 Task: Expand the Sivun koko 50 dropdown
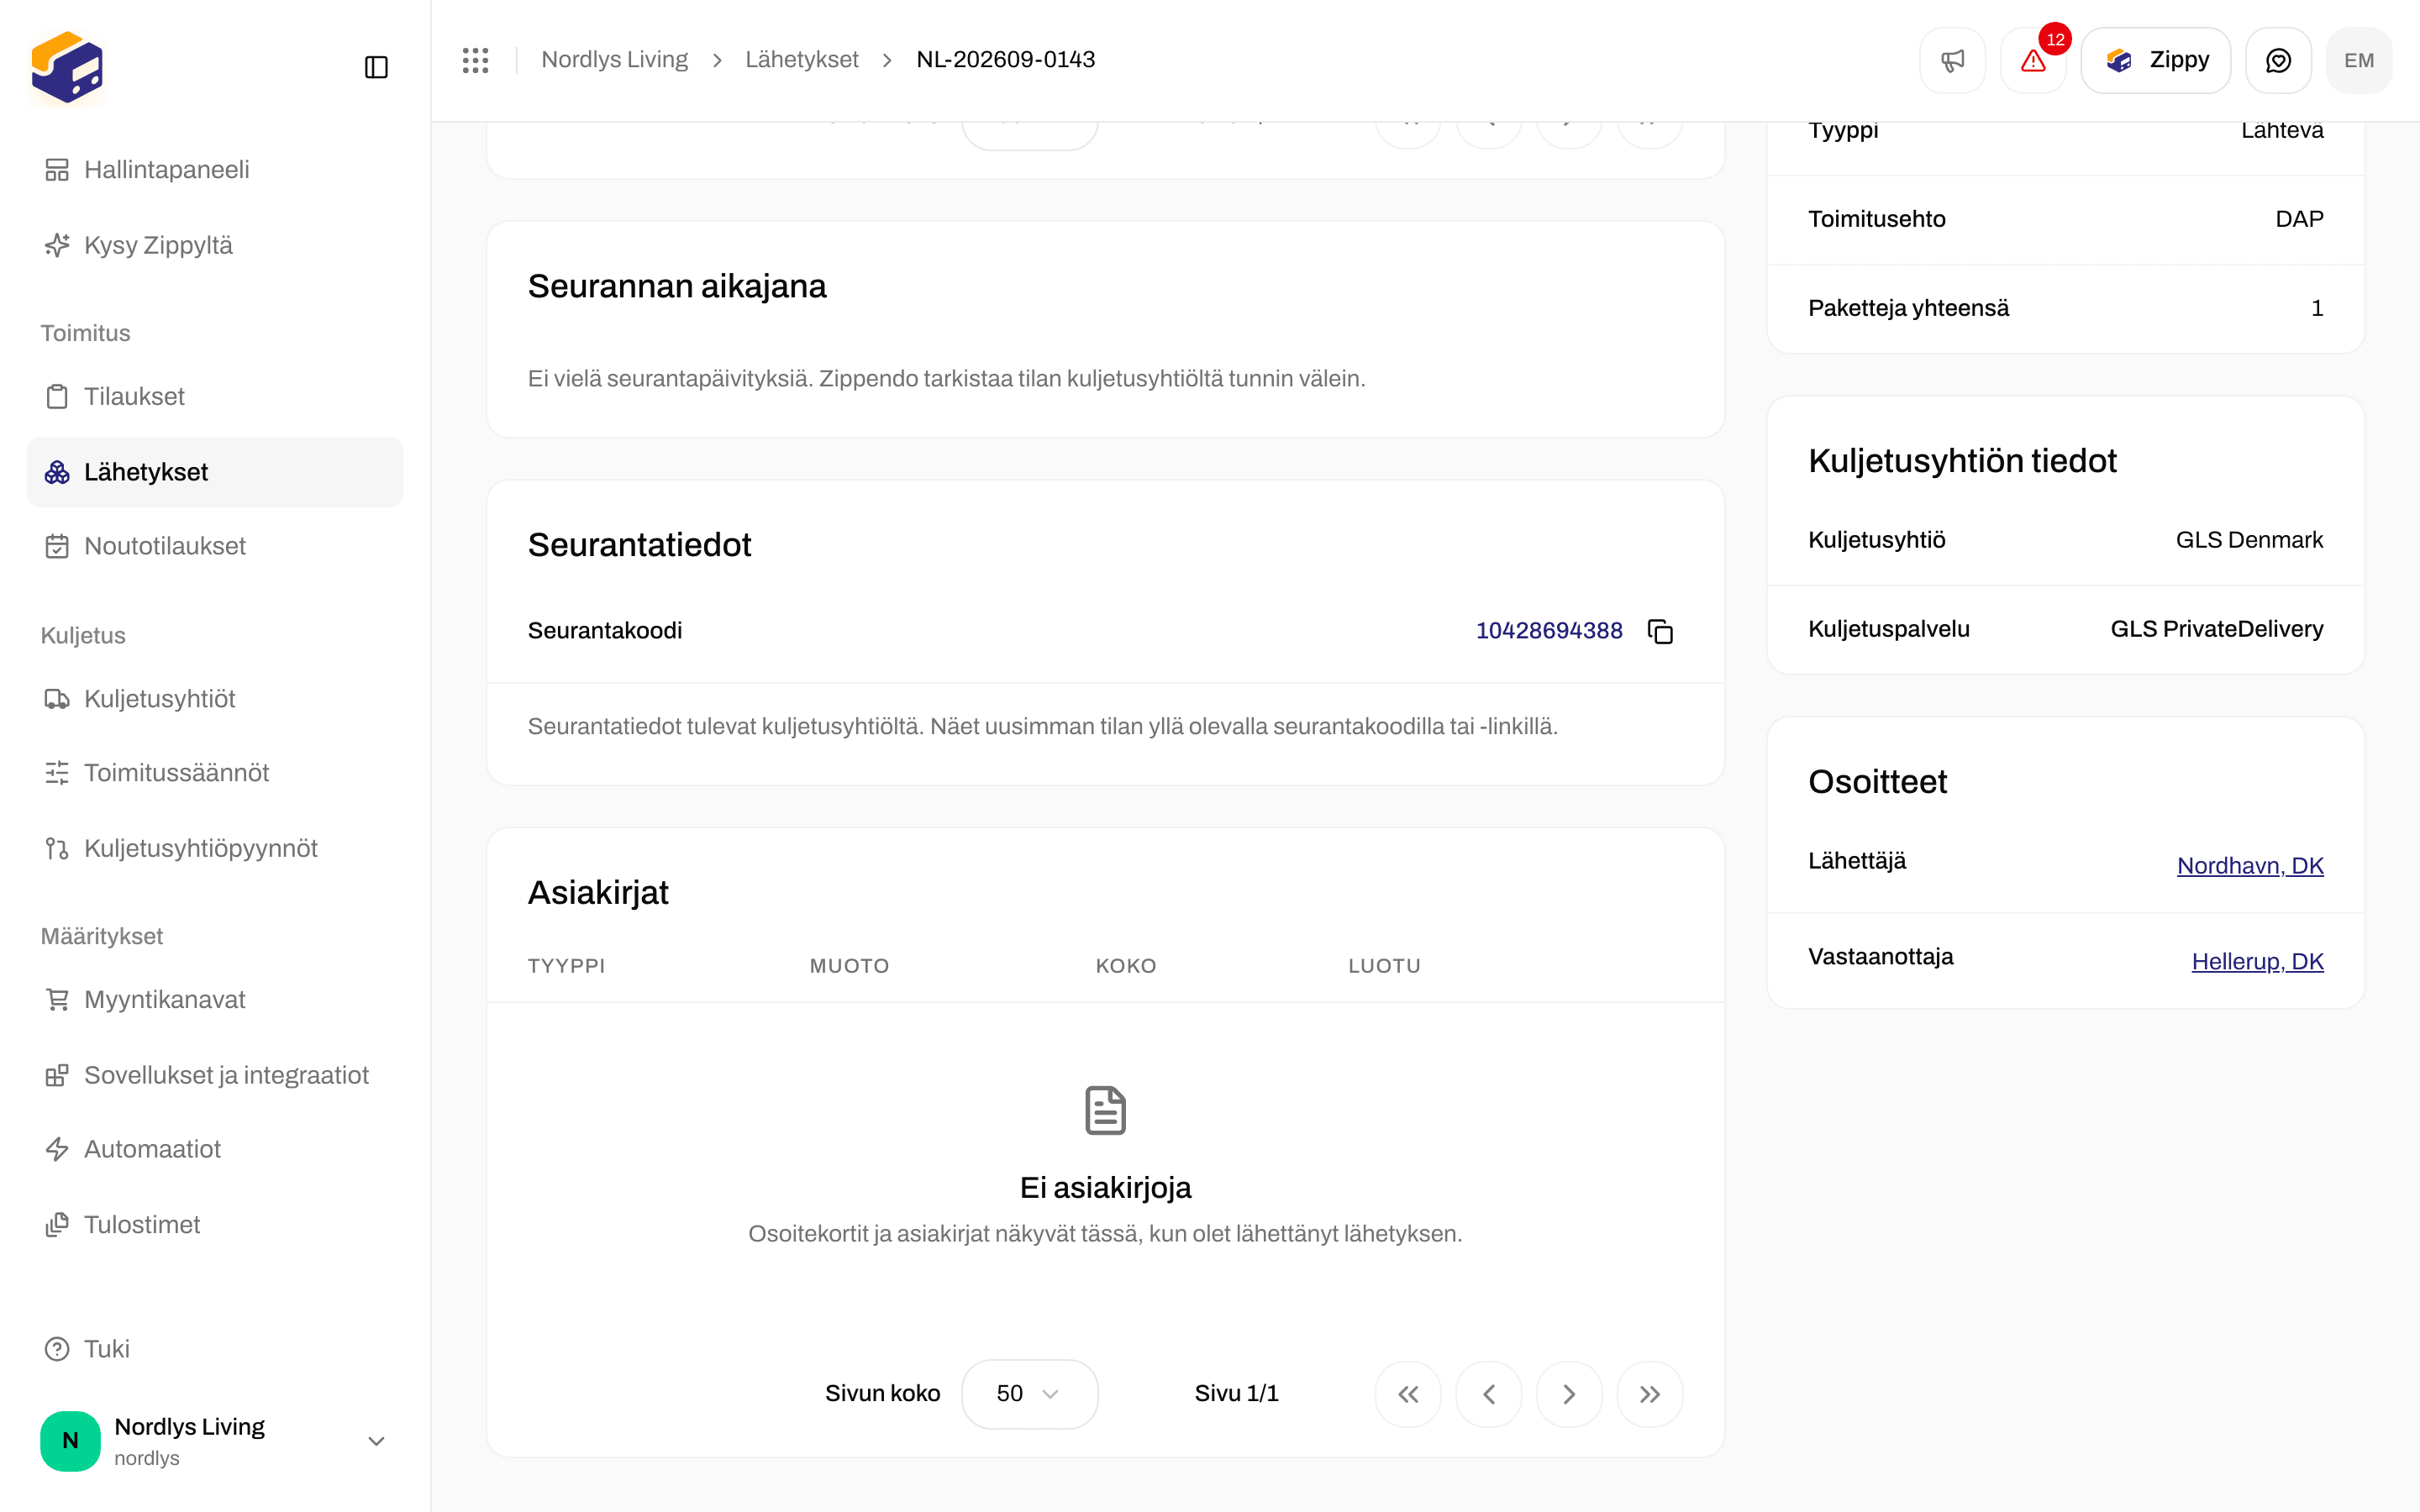(1029, 1394)
